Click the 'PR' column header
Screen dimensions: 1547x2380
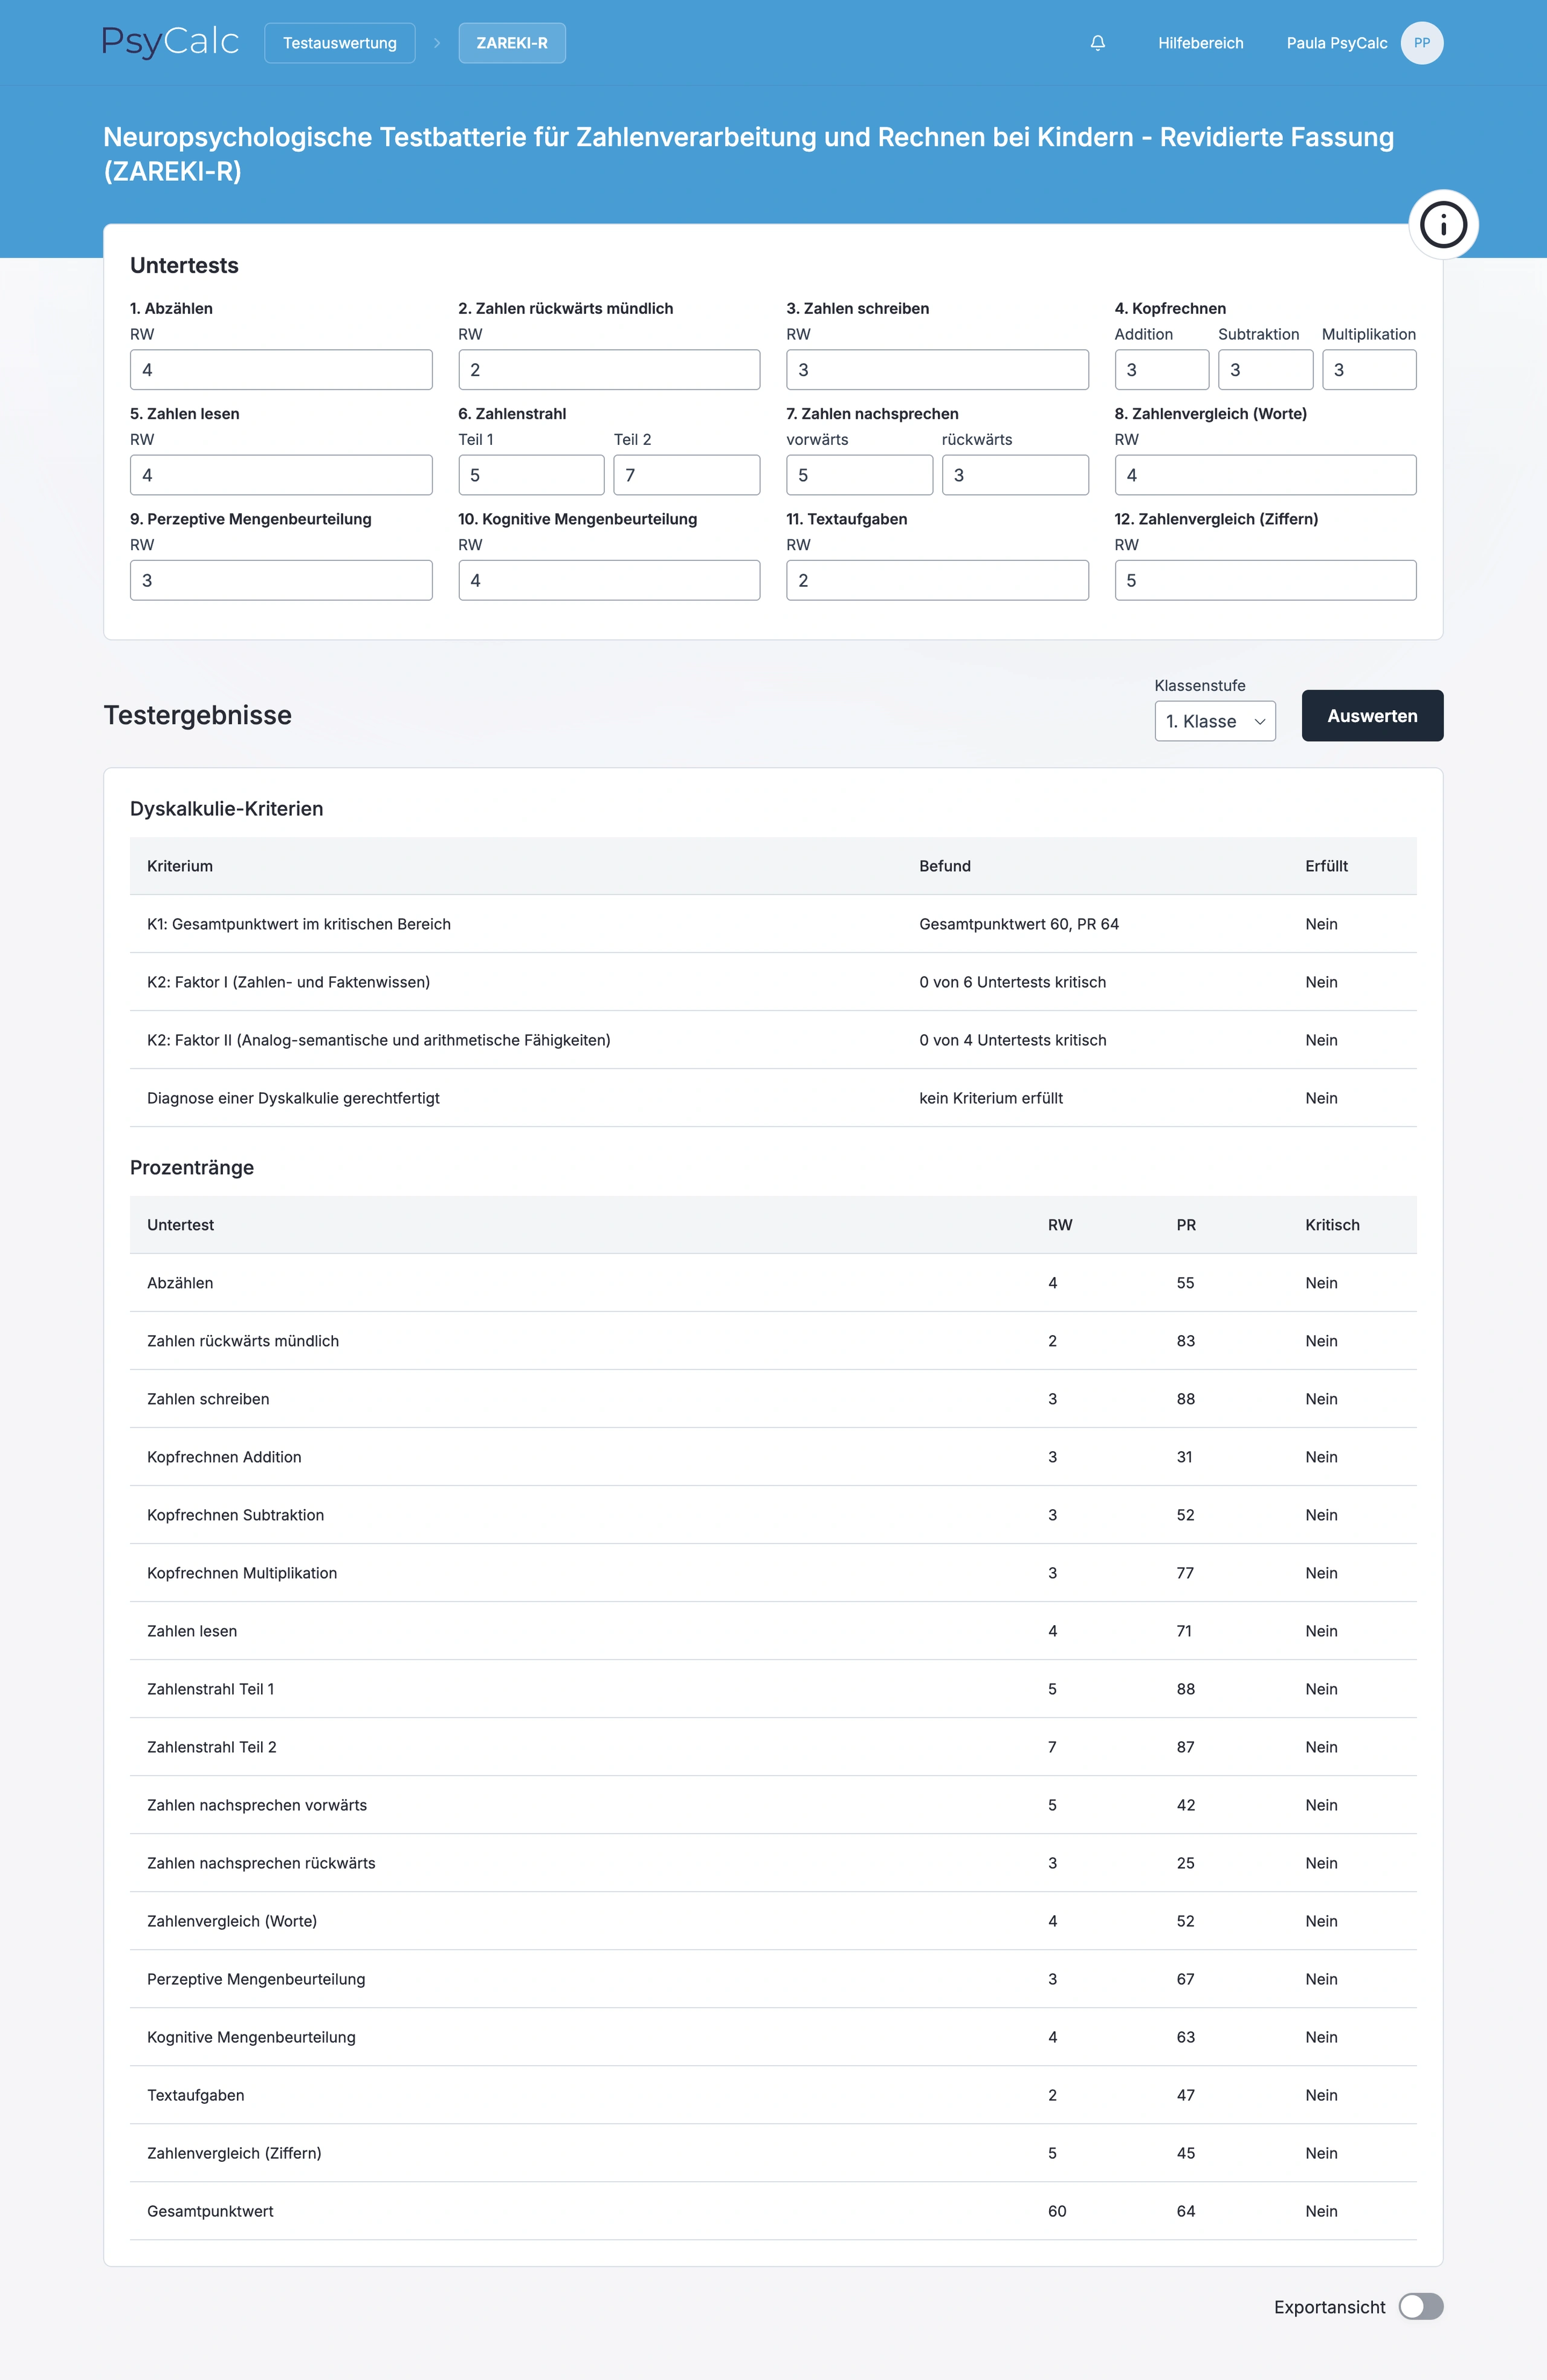pyautogui.click(x=1185, y=1225)
